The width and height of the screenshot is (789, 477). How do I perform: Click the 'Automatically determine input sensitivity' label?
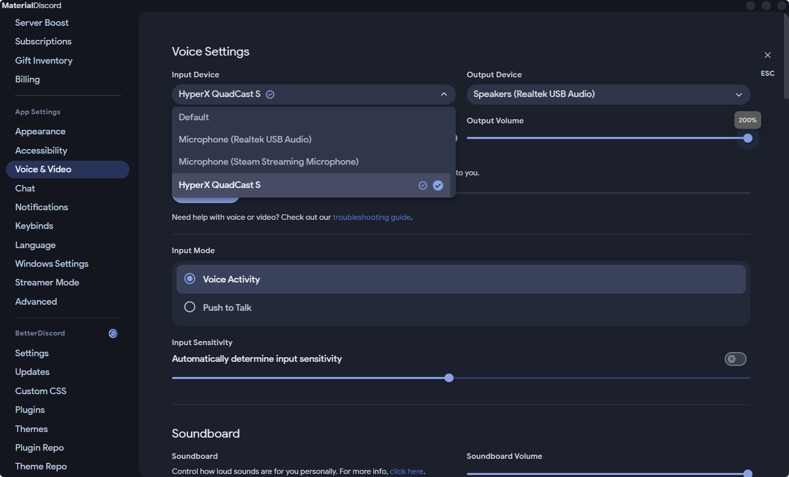[257, 359]
